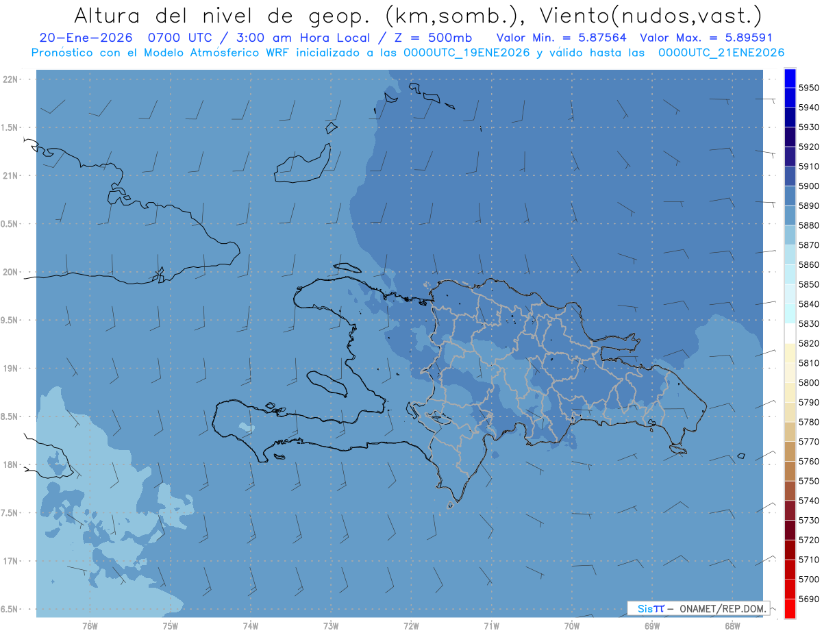
Task: Click the 'Valor Min. = 5.87564' readout
Action: [561, 38]
